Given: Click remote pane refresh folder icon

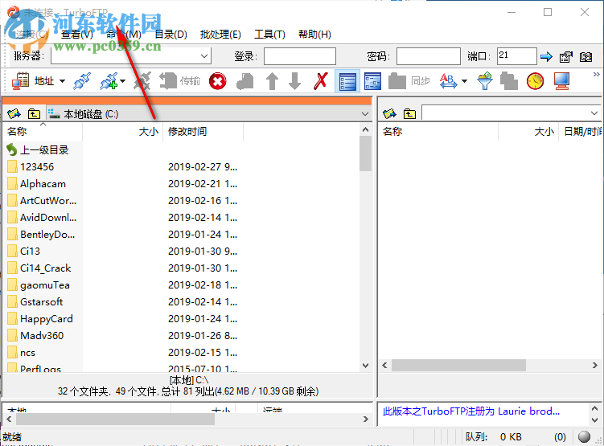Looking at the screenshot, I should click(x=389, y=113).
